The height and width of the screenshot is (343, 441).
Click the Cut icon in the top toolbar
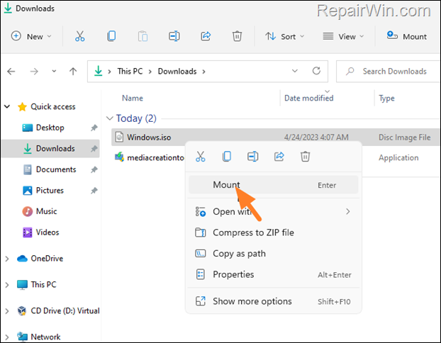click(x=80, y=36)
